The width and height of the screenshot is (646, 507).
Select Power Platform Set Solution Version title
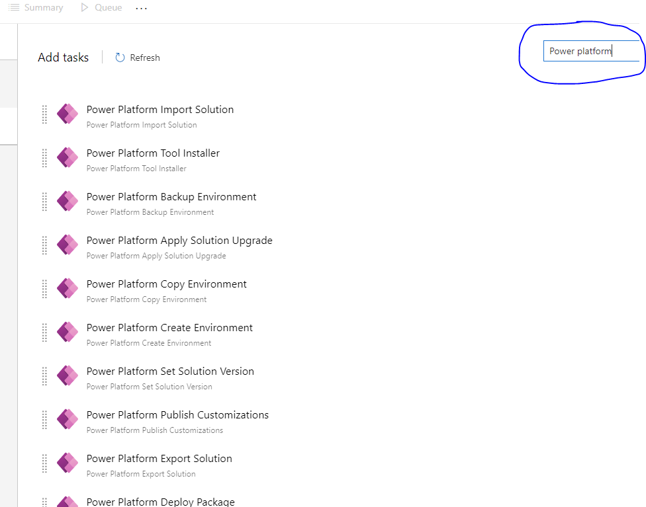click(170, 371)
